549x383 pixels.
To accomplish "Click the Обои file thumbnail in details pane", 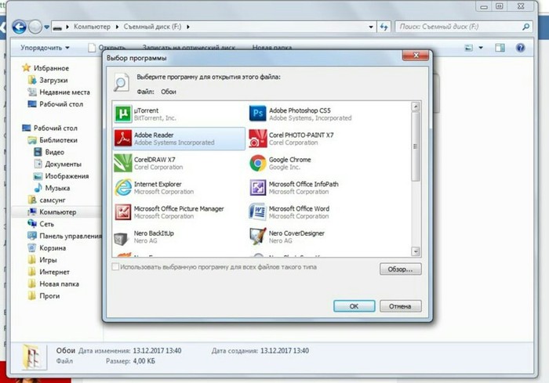I will [34, 356].
